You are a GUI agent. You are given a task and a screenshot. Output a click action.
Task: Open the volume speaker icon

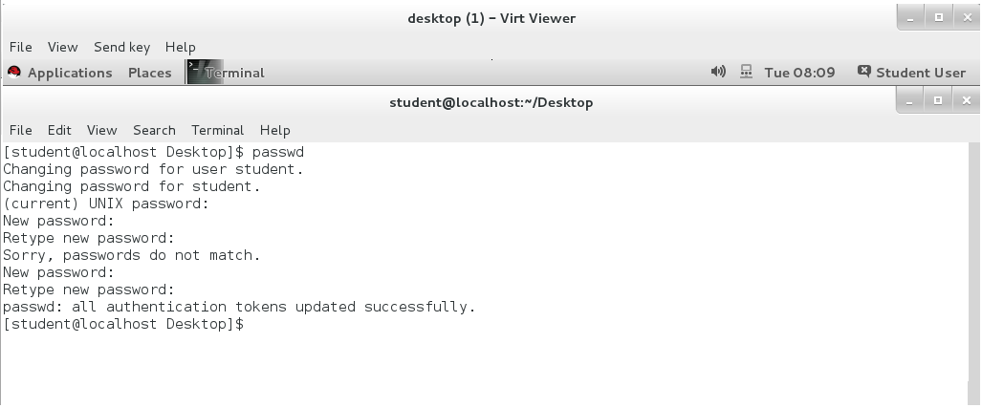(x=718, y=72)
